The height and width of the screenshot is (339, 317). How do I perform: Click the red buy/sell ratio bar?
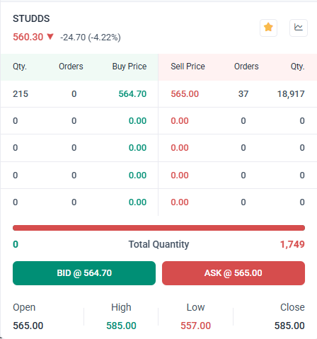158,228
